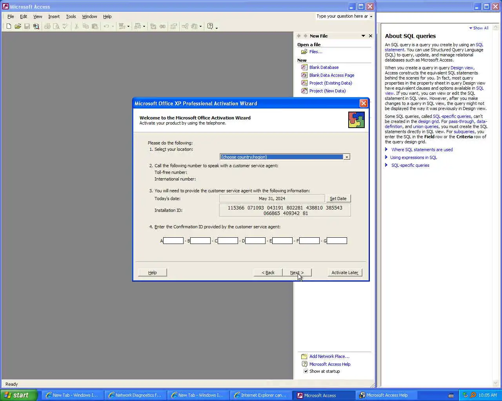Click the Cut scissors toolbar icon
This screenshot has width=502, height=401.
76,26
